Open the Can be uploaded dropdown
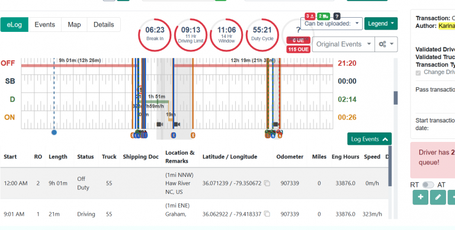The width and height of the screenshot is (455, 230). coord(331,24)
